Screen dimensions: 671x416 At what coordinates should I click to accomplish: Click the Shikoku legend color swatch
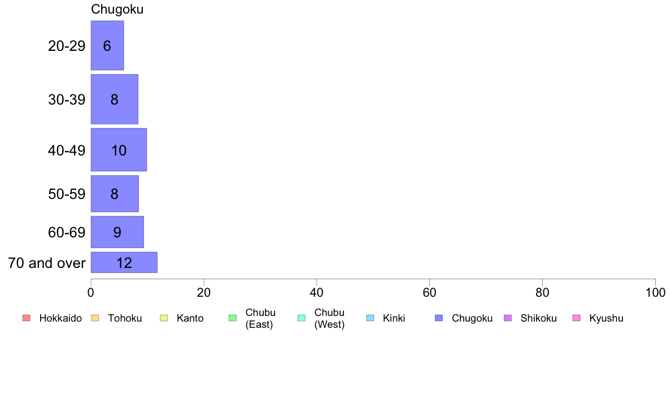tap(508, 318)
